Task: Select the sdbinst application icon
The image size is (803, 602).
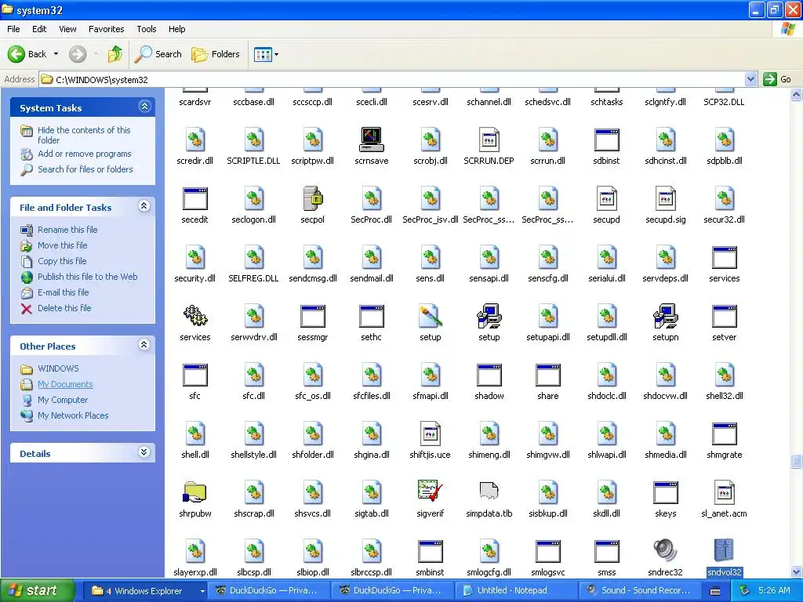Action: pos(607,140)
